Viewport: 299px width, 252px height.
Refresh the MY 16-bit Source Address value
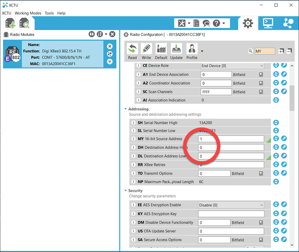(276, 139)
